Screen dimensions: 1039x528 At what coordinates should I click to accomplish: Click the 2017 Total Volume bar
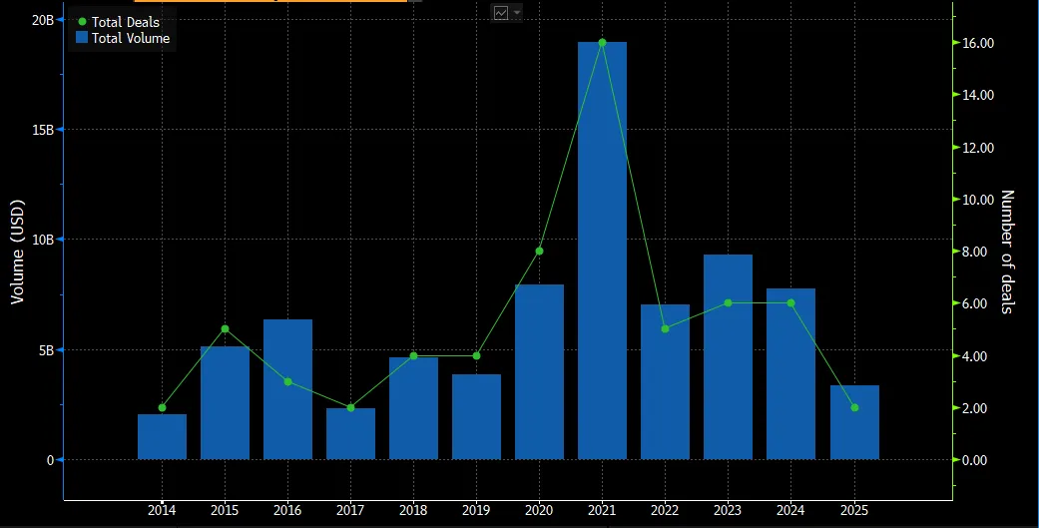pos(350,434)
